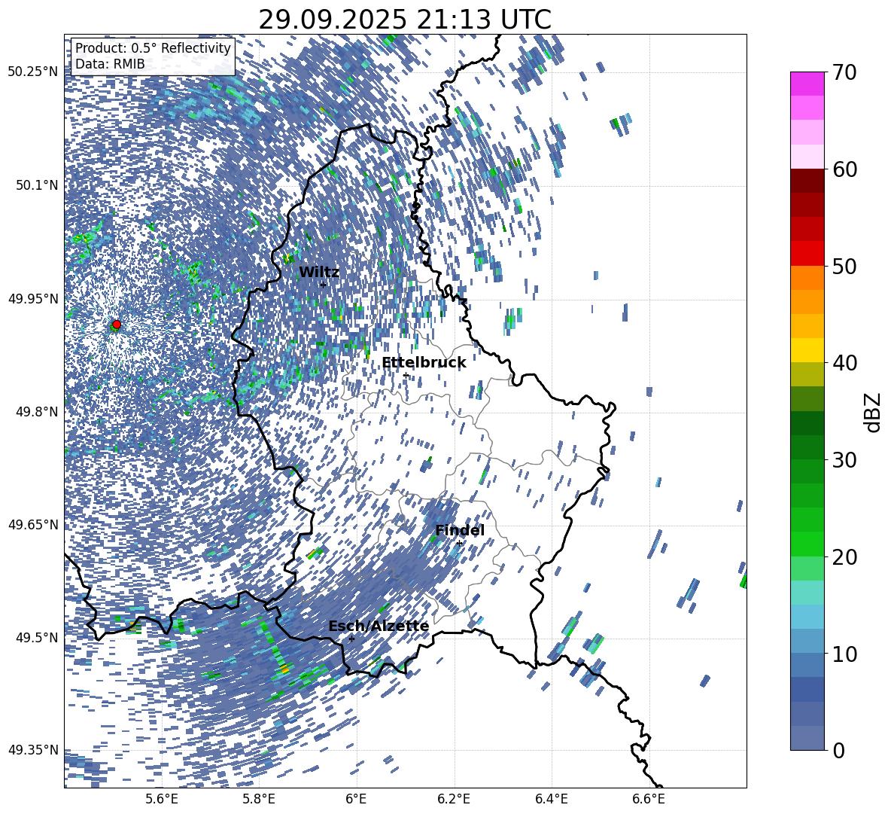Viewport: 891px width, 814px height.
Task: Click the Esch/Alzette city label
Action: pos(379,626)
